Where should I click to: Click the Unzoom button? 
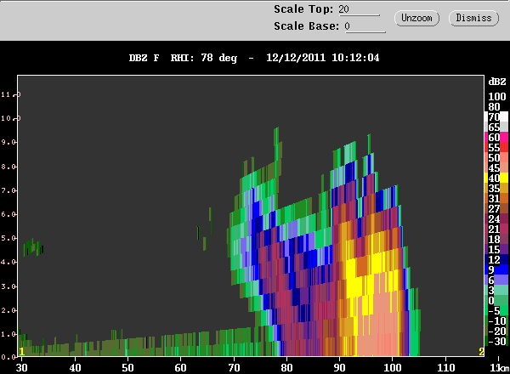point(416,18)
